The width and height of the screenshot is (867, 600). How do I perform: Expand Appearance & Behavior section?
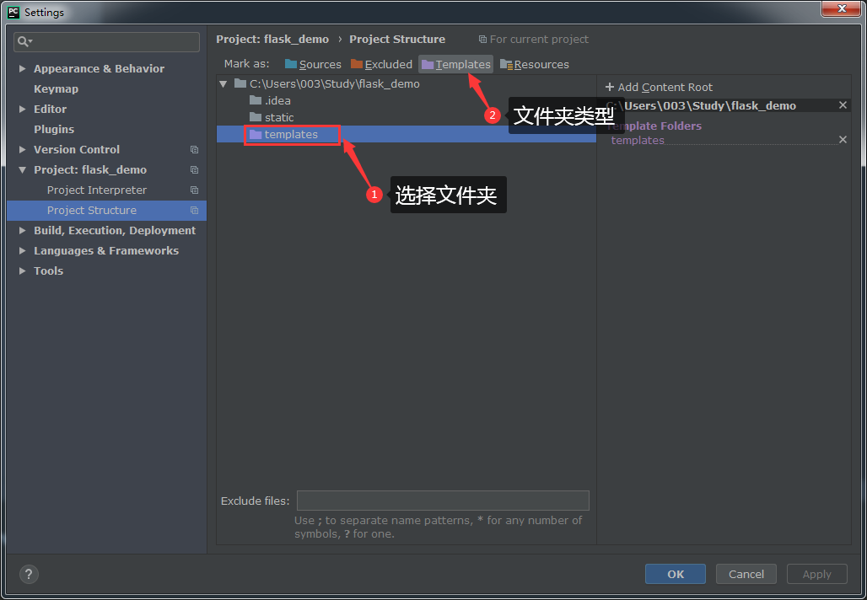pos(23,69)
